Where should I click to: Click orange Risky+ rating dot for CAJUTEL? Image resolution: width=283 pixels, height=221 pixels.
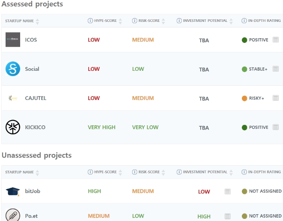pyautogui.click(x=244, y=98)
